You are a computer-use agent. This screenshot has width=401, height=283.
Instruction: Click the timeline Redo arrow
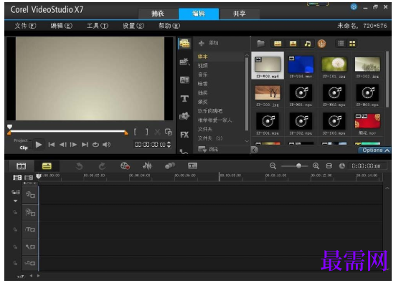pyautogui.click(x=102, y=166)
